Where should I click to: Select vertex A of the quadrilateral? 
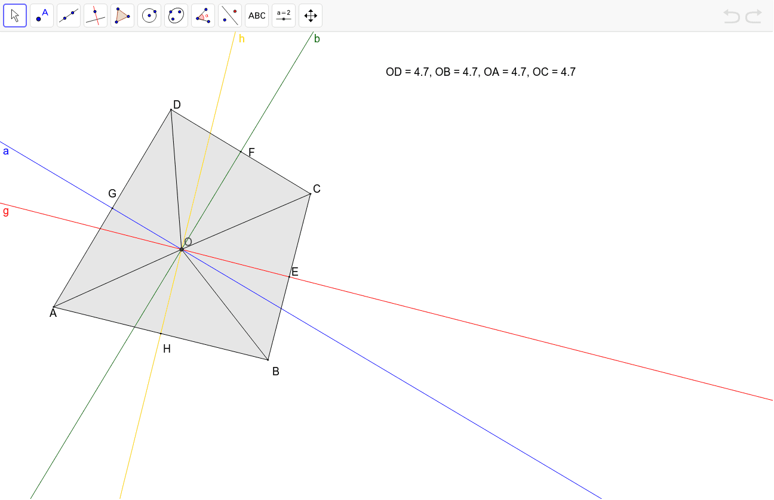click(54, 307)
